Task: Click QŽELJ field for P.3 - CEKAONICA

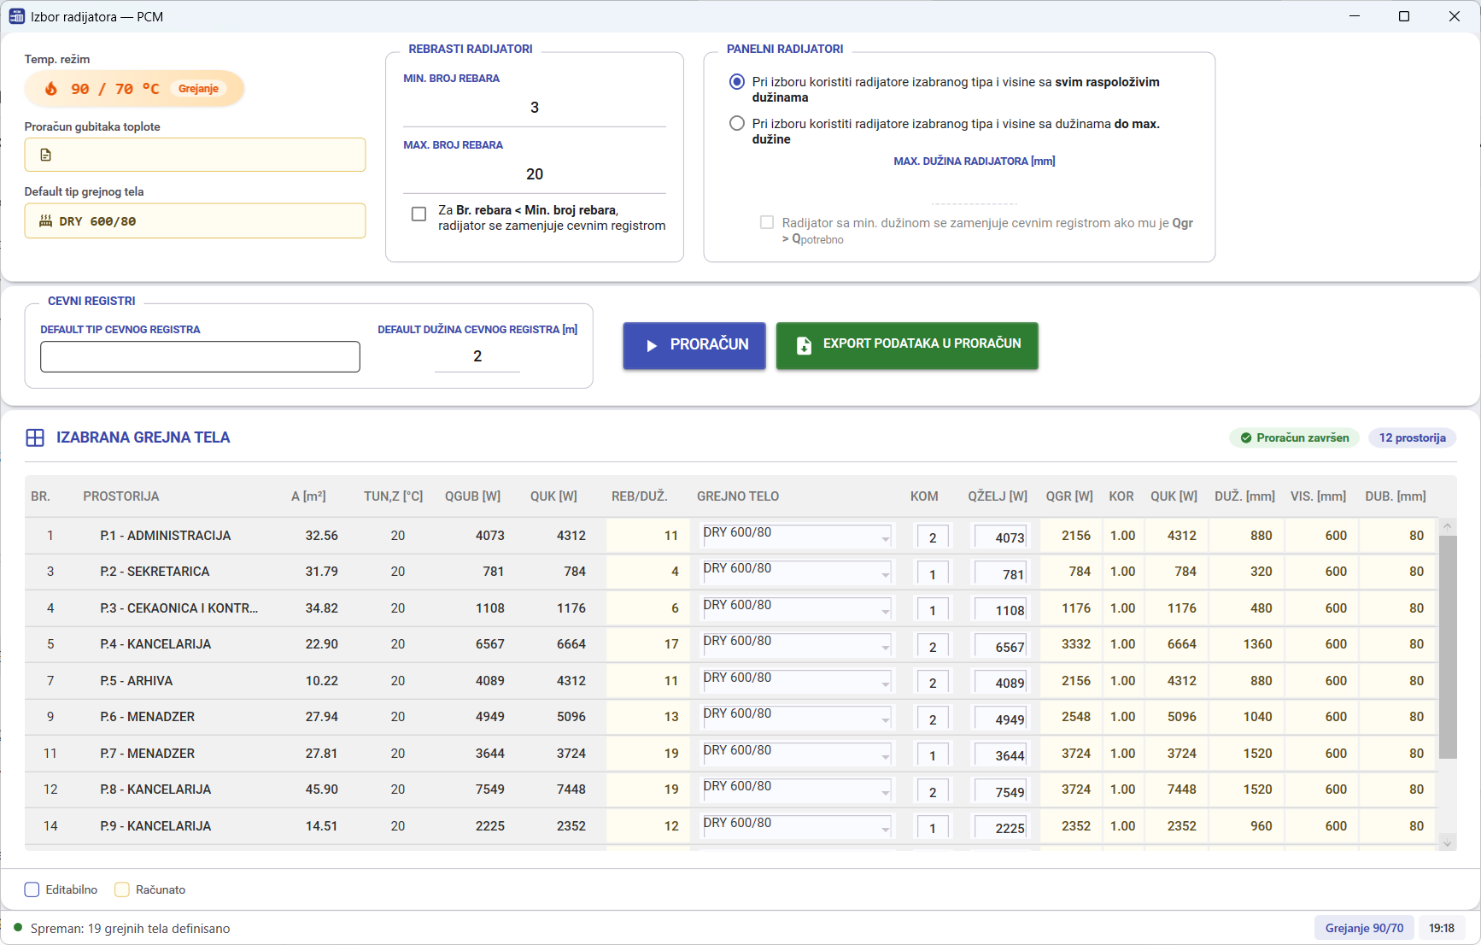Action: [1002, 610]
